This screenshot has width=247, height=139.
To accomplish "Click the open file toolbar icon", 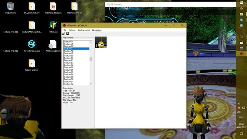I will tap(64, 34).
